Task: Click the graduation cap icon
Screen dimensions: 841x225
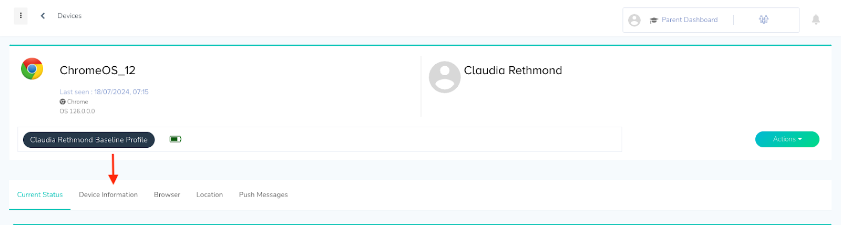Action: [653, 20]
